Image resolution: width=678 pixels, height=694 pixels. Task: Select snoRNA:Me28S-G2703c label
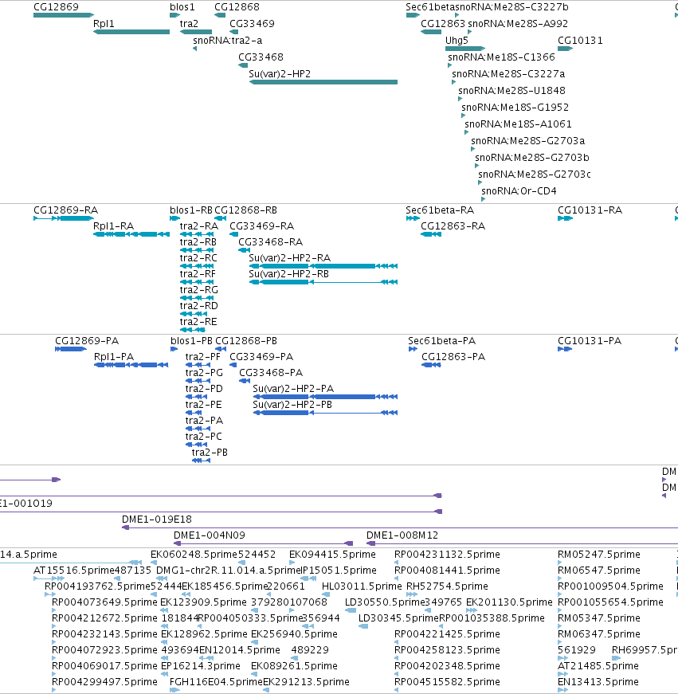click(x=535, y=174)
